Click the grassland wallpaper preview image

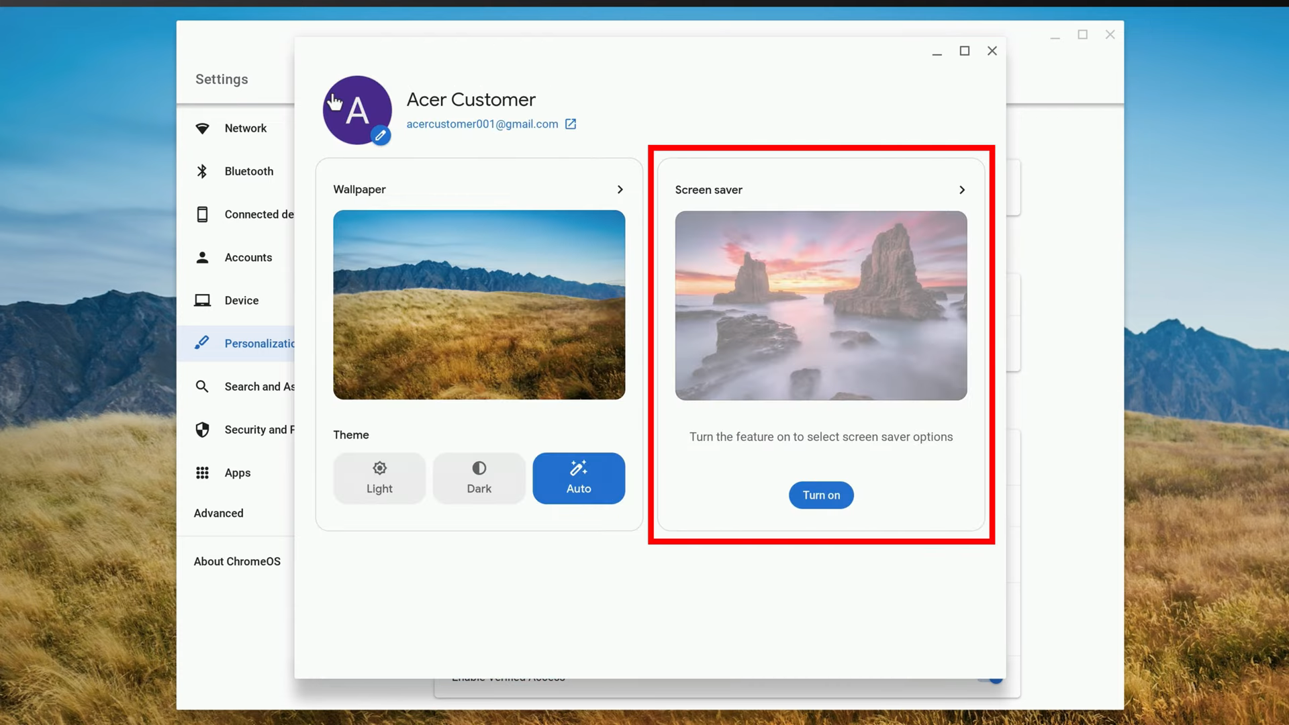(478, 305)
